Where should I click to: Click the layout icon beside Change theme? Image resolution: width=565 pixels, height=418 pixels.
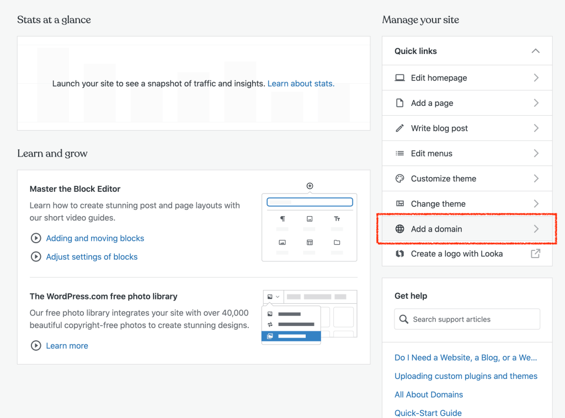[x=400, y=203]
